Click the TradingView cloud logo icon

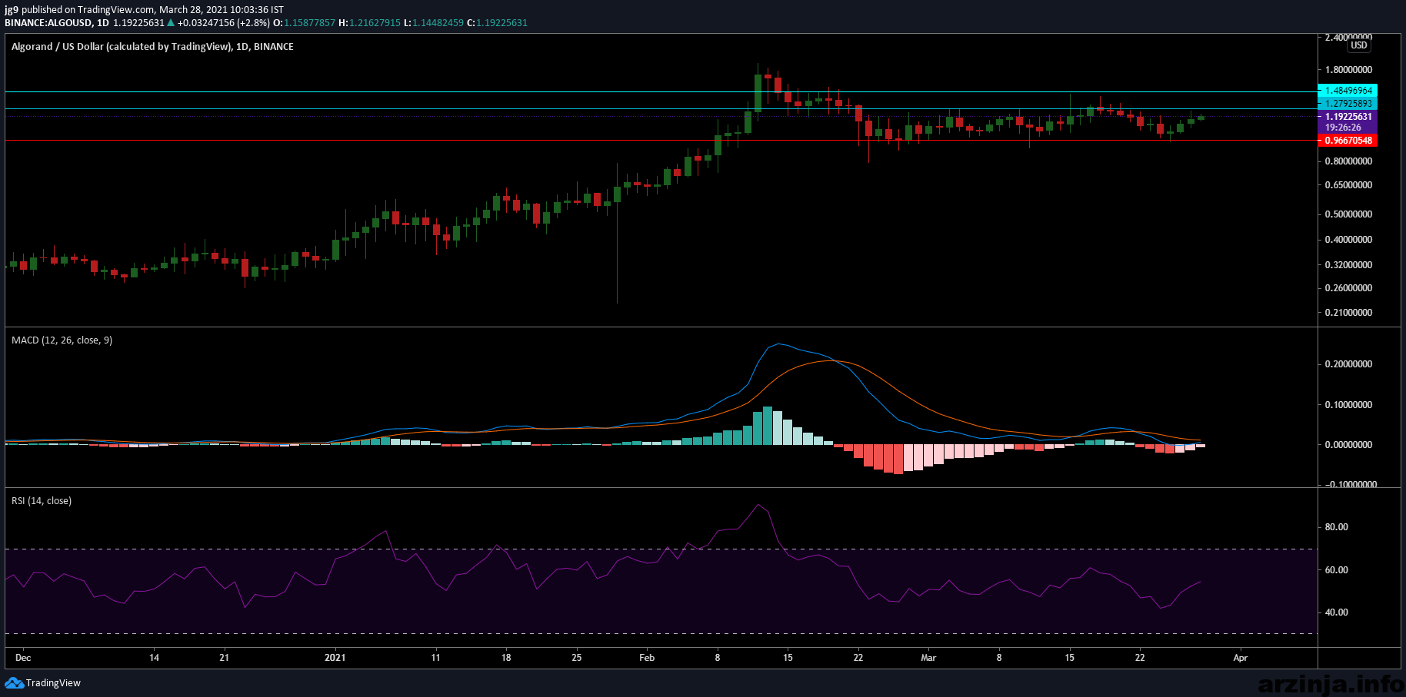coord(14,682)
